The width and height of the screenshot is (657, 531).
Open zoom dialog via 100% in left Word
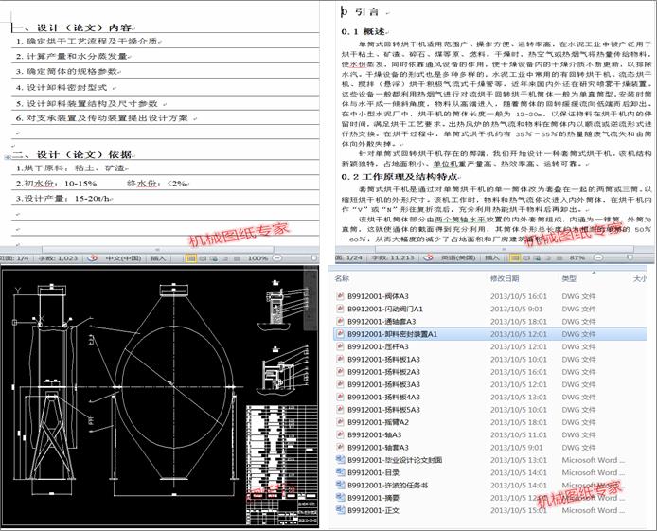(257, 258)
